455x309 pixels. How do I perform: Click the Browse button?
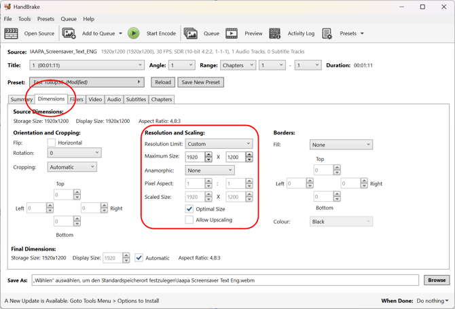coord(437,280)
